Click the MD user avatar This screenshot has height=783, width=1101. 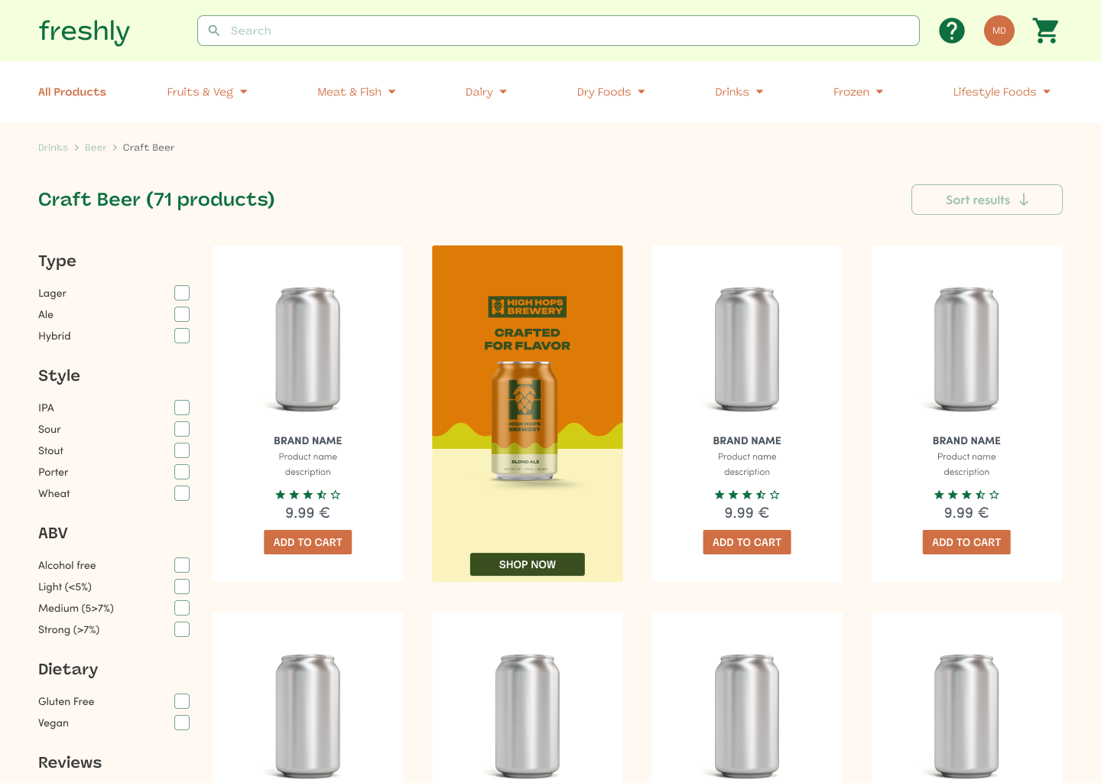[x=999, y=31]
